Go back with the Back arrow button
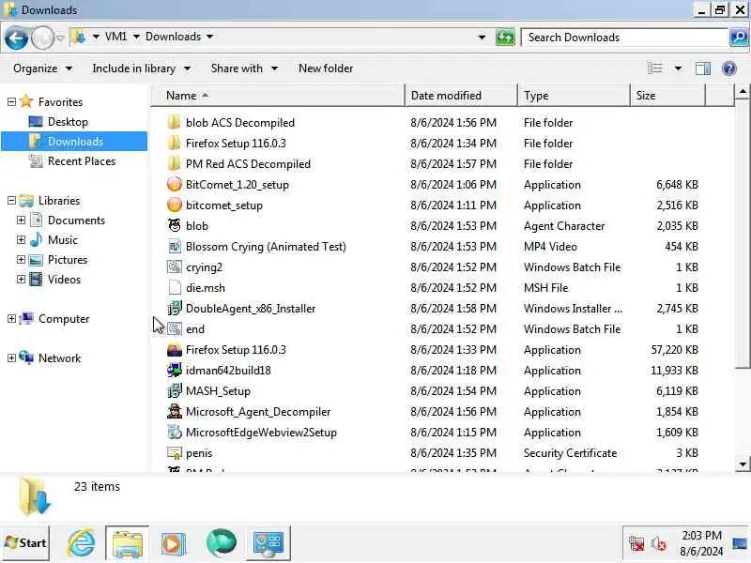The image size is (751, 563). [x=16, y=38]
